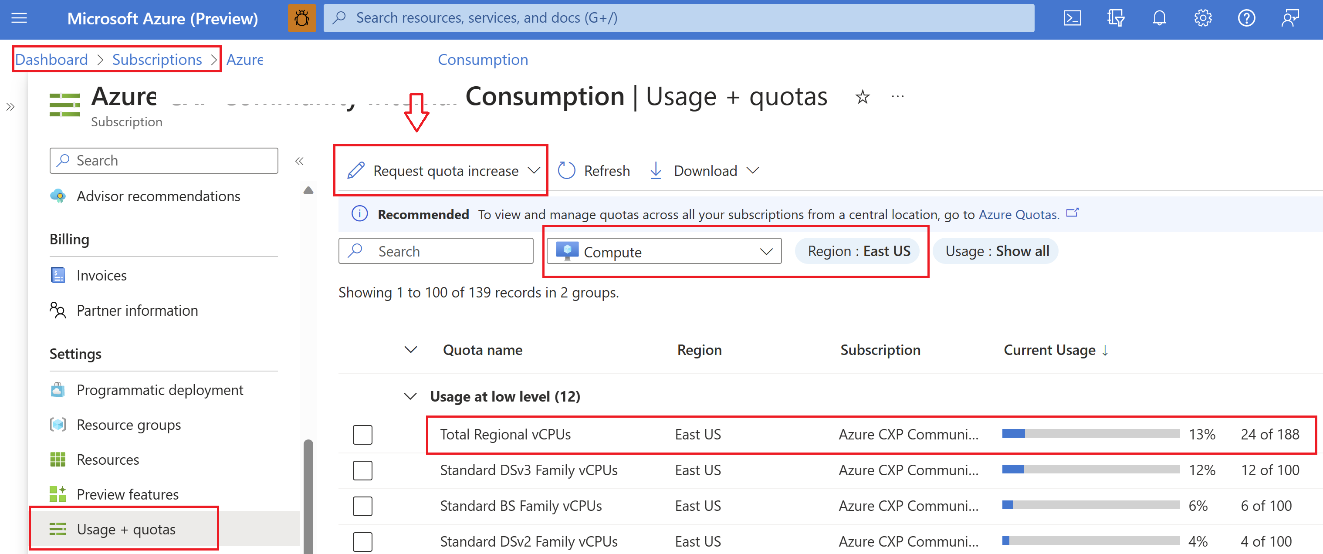Open Partner information menu item

pos(137,311)
